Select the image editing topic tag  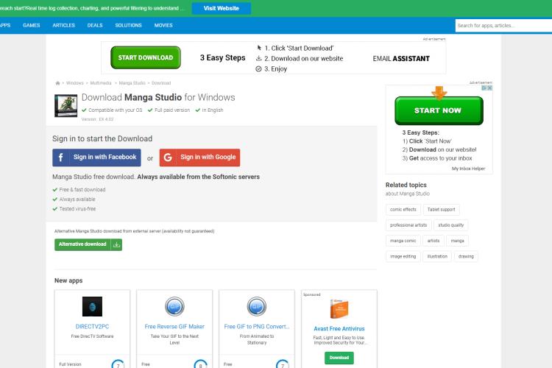pos(403,256)
